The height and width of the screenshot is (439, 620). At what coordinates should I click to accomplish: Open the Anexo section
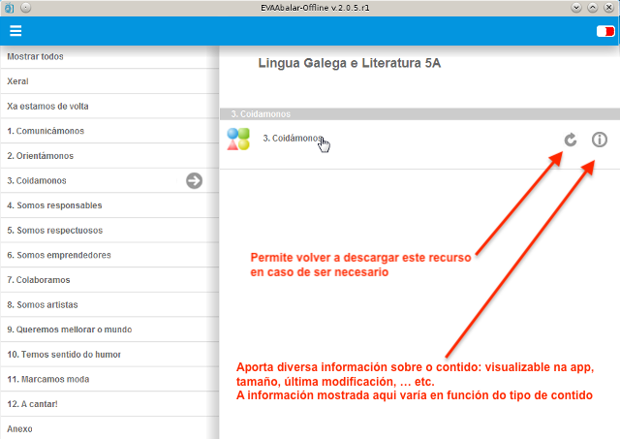pos(19,428)
